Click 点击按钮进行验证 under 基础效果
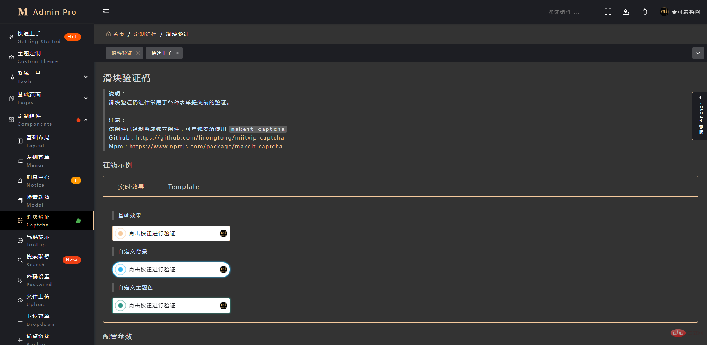 [152, 233]
